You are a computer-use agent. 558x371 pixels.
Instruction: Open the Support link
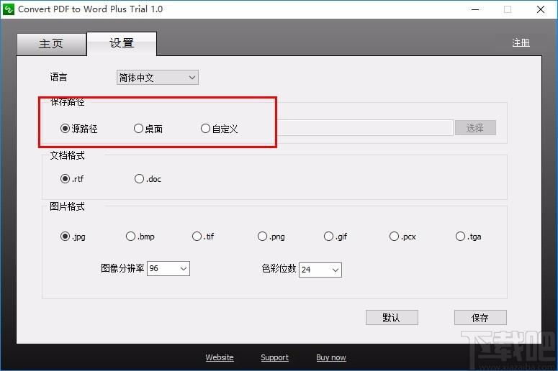tap(274, 357)
